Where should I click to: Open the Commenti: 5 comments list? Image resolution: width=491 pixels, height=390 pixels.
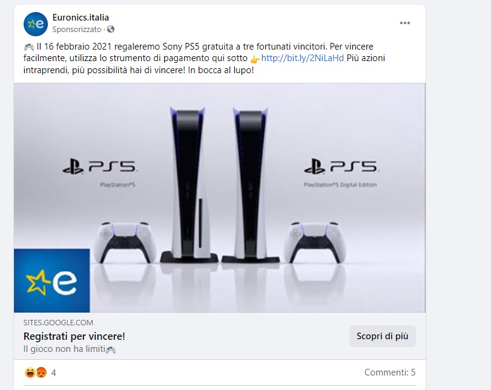point(390,372)
